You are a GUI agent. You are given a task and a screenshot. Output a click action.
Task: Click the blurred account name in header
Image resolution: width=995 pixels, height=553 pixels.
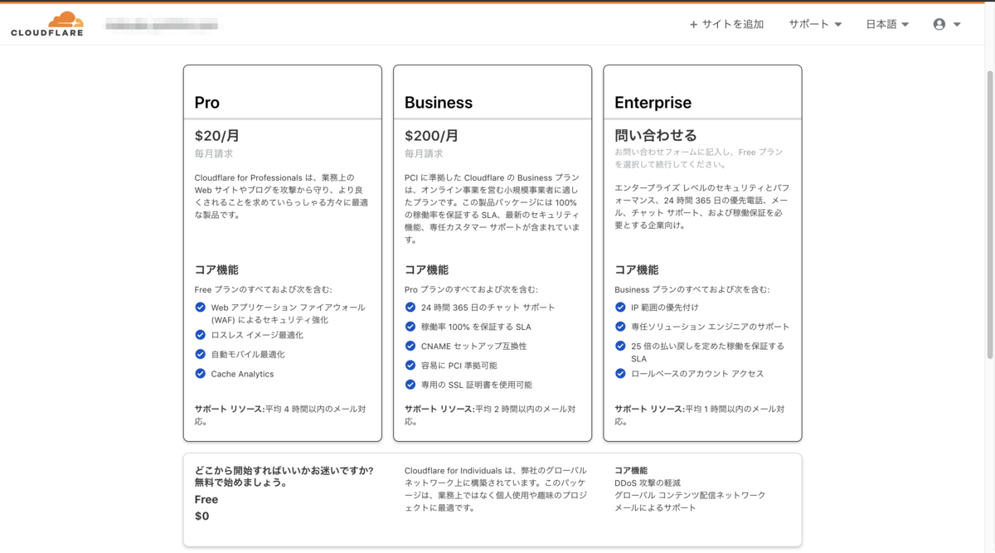[162, 26]
